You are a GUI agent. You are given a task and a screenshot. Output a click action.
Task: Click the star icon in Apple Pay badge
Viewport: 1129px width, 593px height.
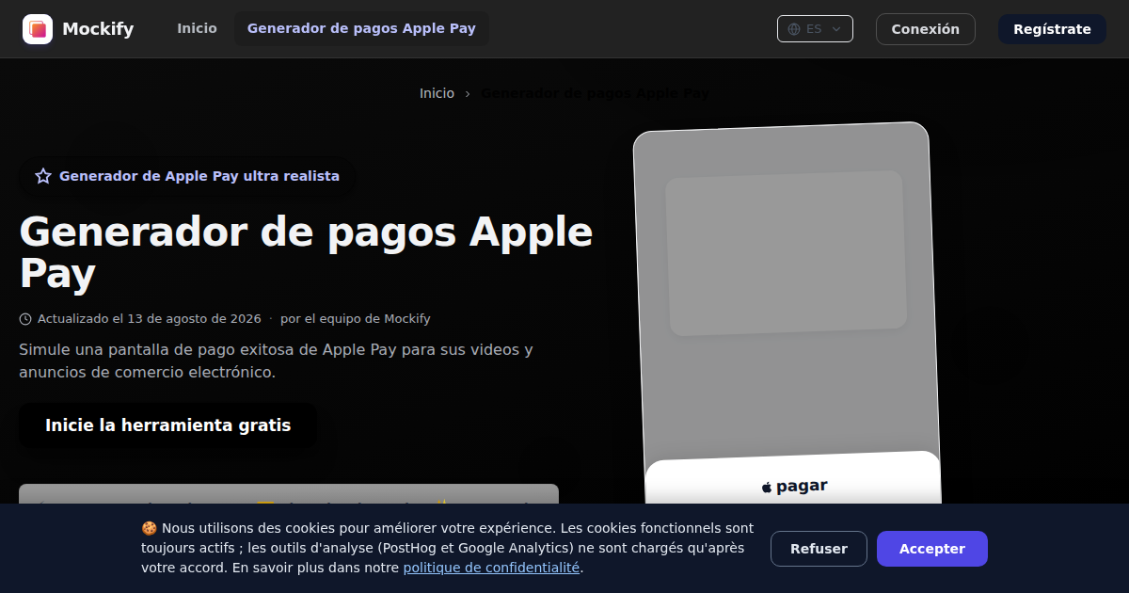click(43, 176)
